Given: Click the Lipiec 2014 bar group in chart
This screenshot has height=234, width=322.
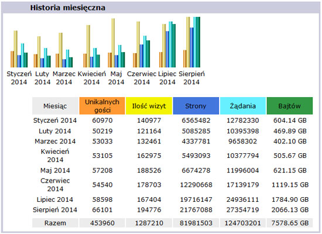Looking at the screenshot, I should coord(167,44).
